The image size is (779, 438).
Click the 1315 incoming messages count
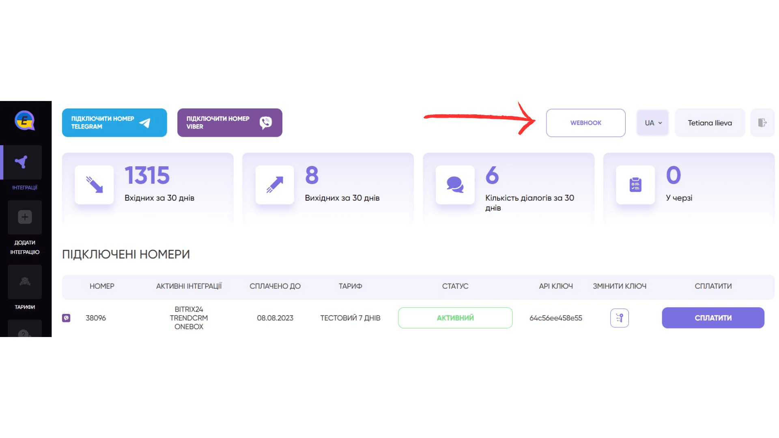point(147,175)
